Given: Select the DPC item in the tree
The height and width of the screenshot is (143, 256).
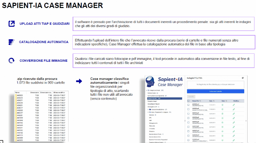Looking at the screenshot, I should 150,118.
